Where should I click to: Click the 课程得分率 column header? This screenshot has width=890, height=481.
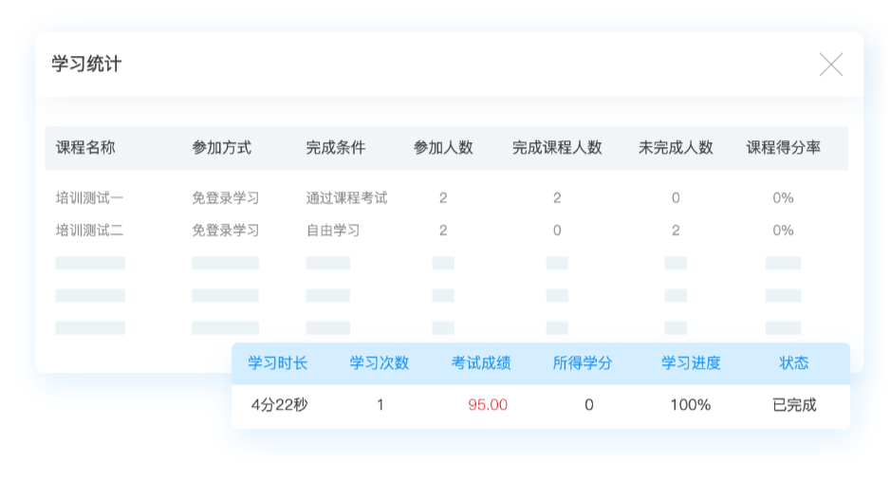(783, 148)
